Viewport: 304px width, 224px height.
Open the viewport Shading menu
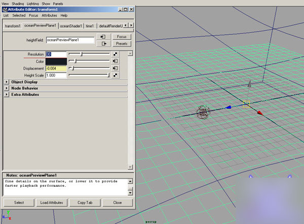(18, 4)
